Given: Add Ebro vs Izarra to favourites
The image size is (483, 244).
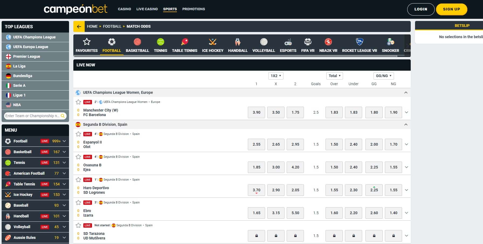Looking at the screenshot, I should point(78,202).
